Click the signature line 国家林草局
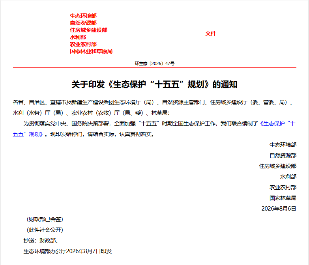The width and height of the screenshot is (309, 265). coord(283,198)
